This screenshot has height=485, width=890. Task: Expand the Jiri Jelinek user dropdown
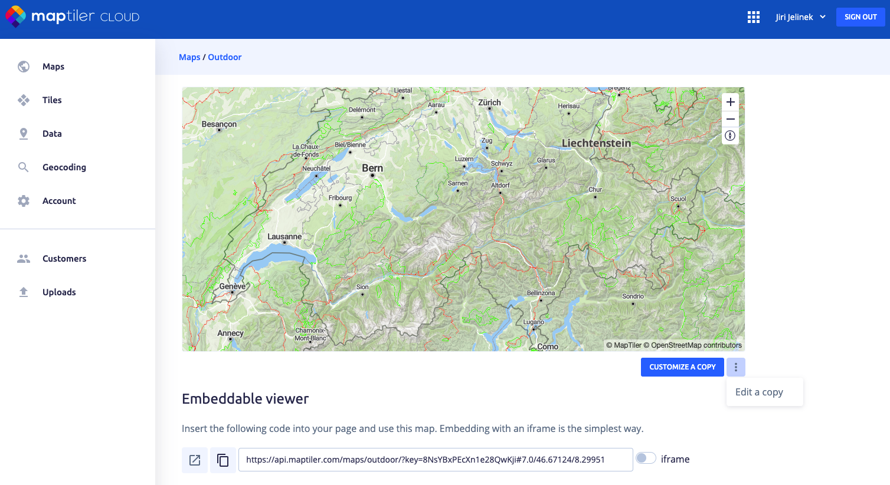point(800,17)
